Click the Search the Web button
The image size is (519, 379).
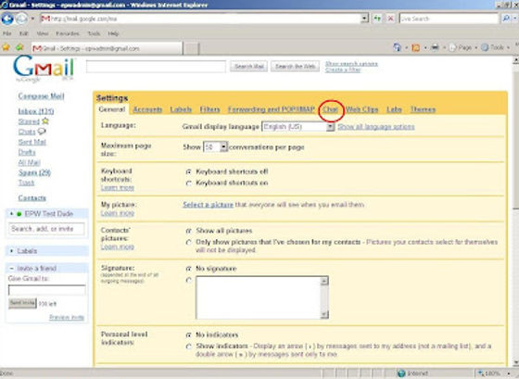click(295, 67)
